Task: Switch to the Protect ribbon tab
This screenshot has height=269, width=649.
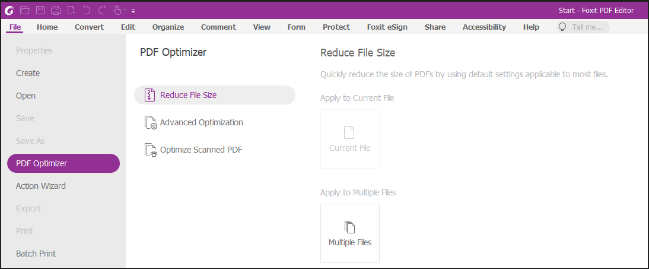Action: pos(336,27)
